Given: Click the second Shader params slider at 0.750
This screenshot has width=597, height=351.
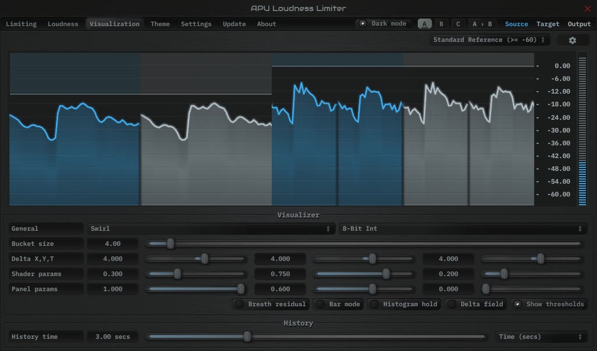Looking at the screenshot, I should point(386,274).
